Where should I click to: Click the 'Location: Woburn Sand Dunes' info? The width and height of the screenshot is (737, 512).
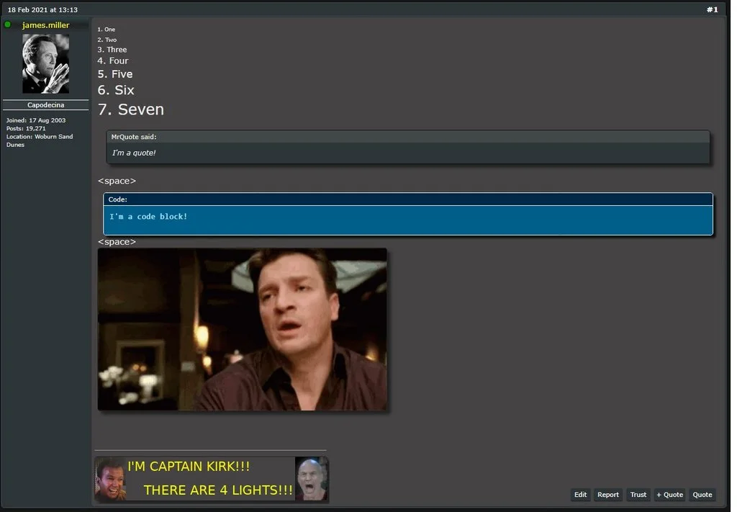[x=40, y=140]
